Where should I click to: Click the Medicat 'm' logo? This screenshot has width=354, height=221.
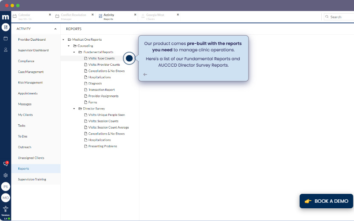click(6, 17)
